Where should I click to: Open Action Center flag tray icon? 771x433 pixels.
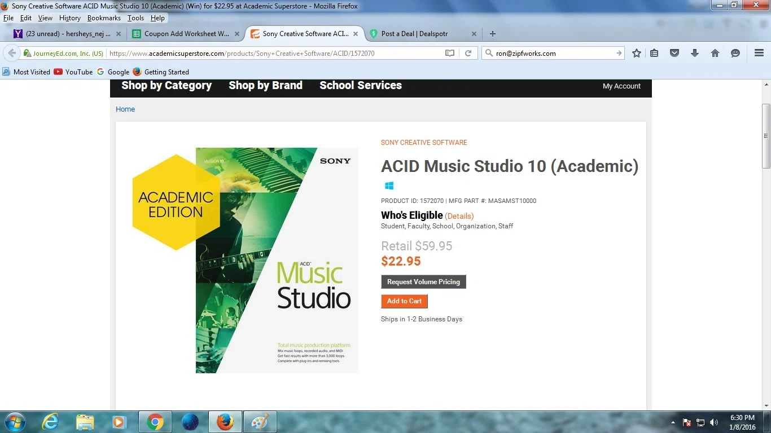pyautogui.click(x=687, y=422)
